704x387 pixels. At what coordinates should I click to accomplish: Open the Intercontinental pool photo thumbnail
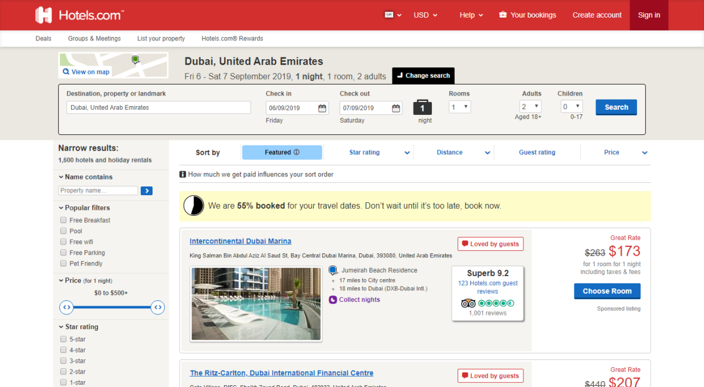click(256, 304)
